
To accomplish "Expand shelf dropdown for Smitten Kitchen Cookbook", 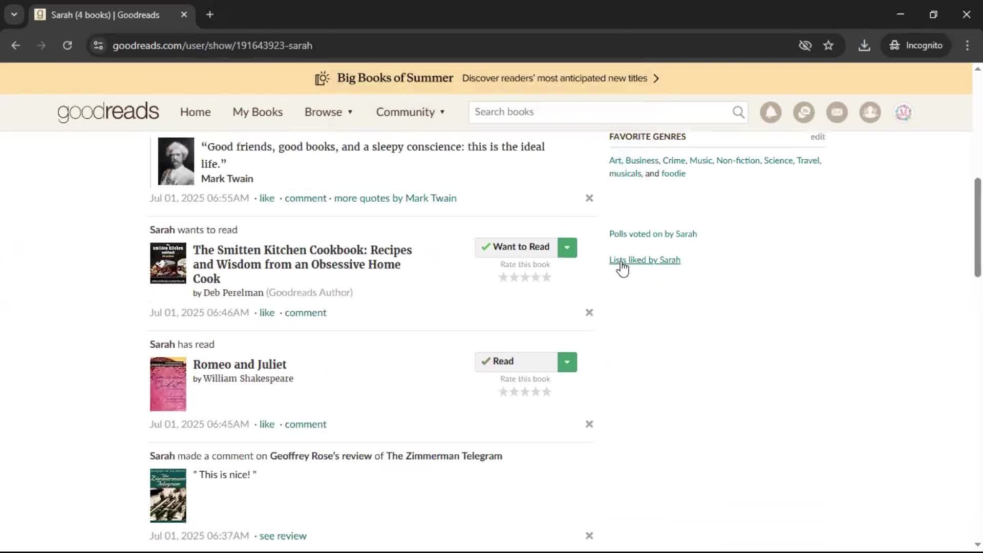I will point(567,247).
